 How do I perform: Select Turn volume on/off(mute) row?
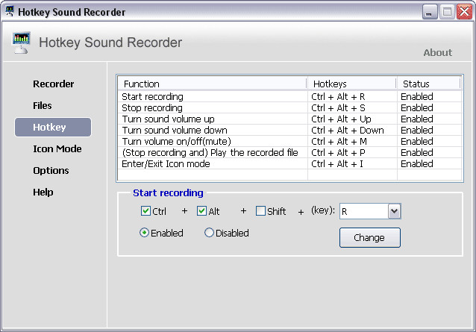point(289,142)
